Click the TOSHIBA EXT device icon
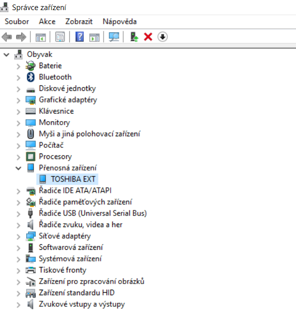 [x=42, y=179]
